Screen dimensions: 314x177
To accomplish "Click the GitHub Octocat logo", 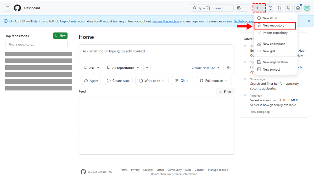I will pyautogui.click(x=17, y=8).
